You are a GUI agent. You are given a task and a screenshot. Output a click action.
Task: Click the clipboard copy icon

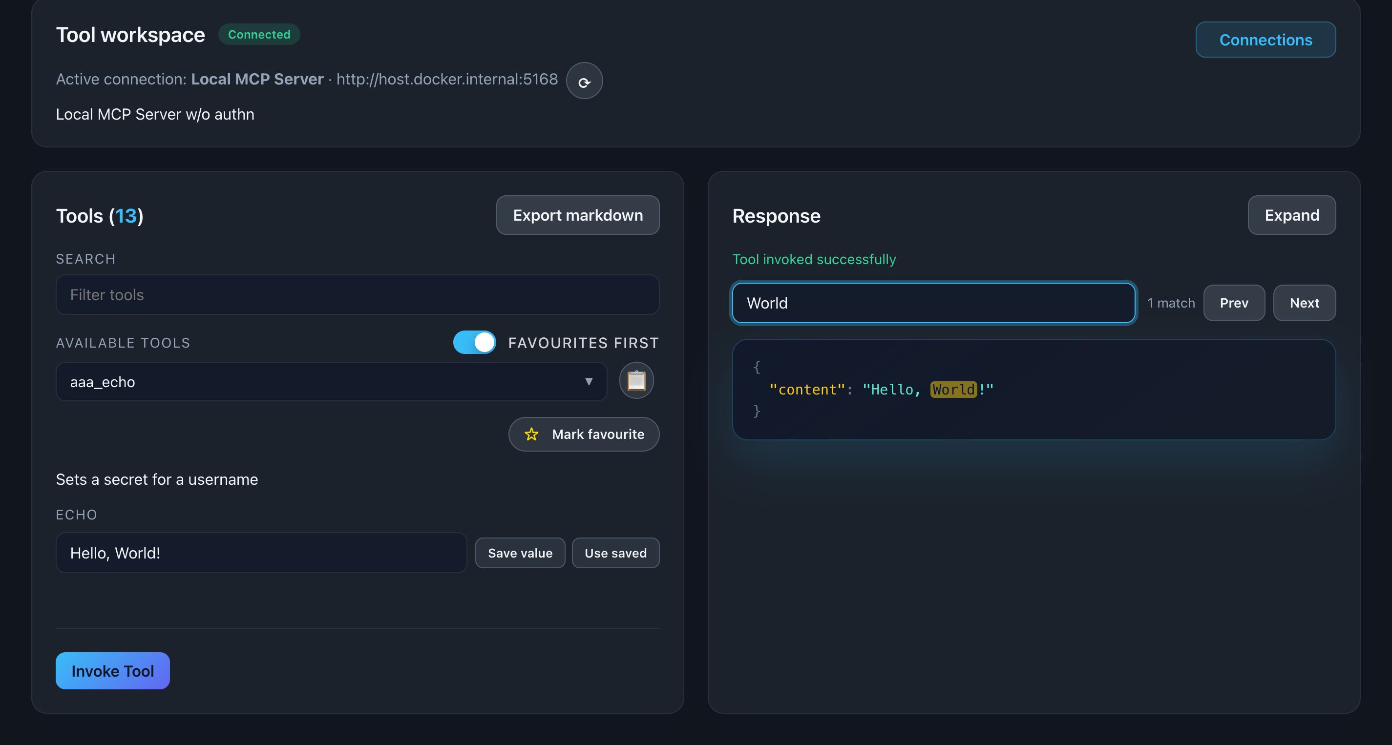click(636, 381)
